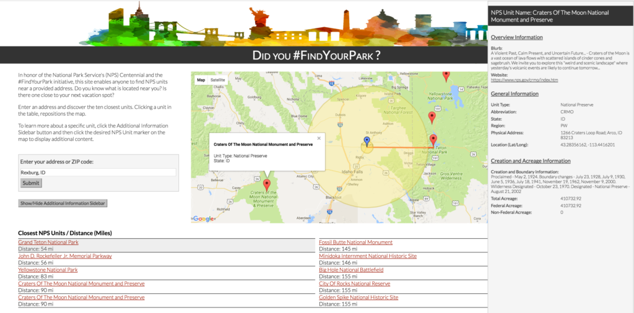Open the City Of Rocks National Reserve link
The width and height of the screenshot is (634, 313).
pyautogui.click(x=355, y=283)
